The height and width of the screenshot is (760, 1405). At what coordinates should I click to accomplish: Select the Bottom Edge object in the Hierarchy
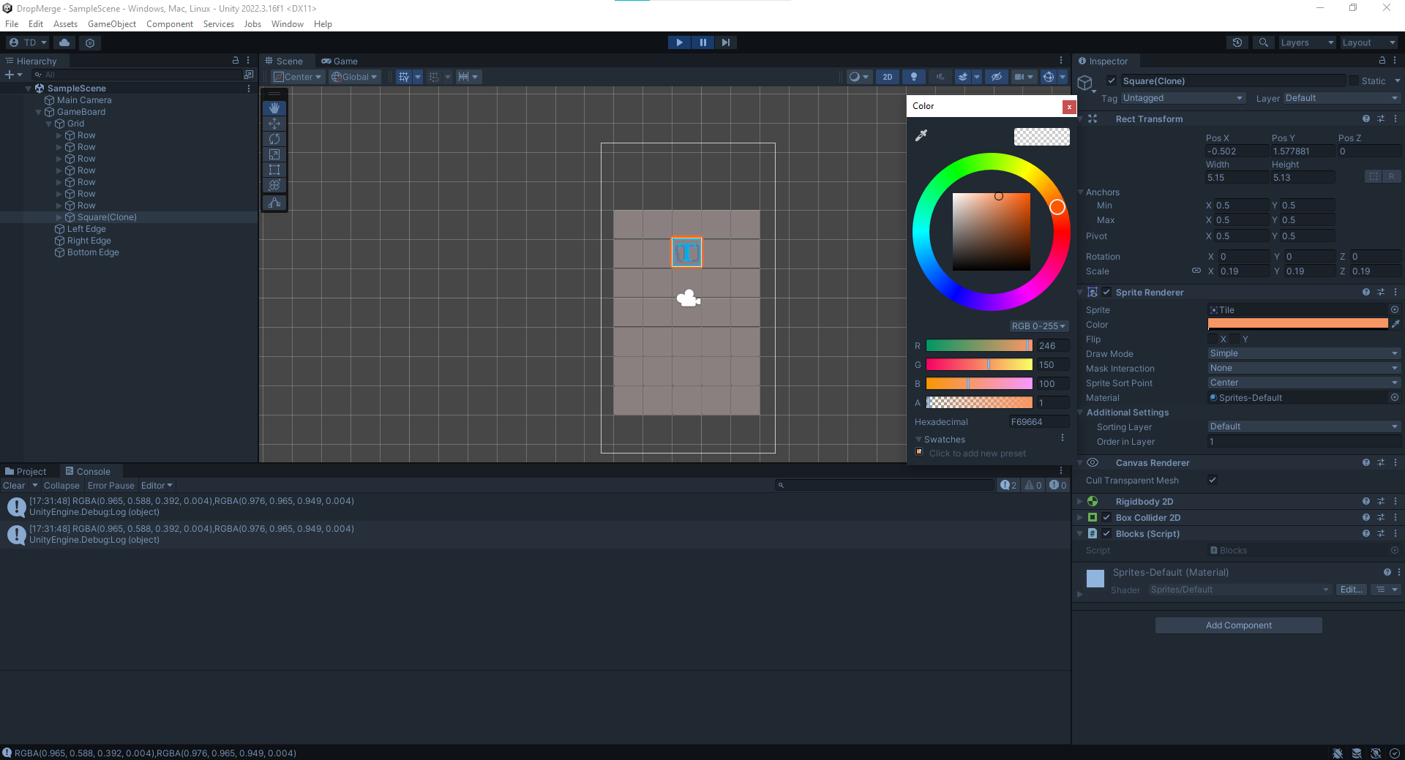(x=94, y=252)
